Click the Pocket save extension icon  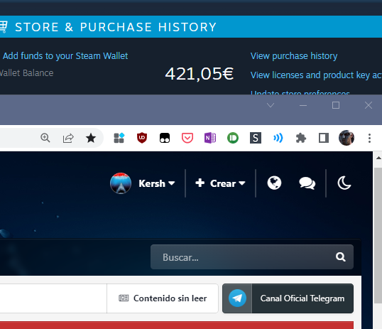tap(187, 138)
